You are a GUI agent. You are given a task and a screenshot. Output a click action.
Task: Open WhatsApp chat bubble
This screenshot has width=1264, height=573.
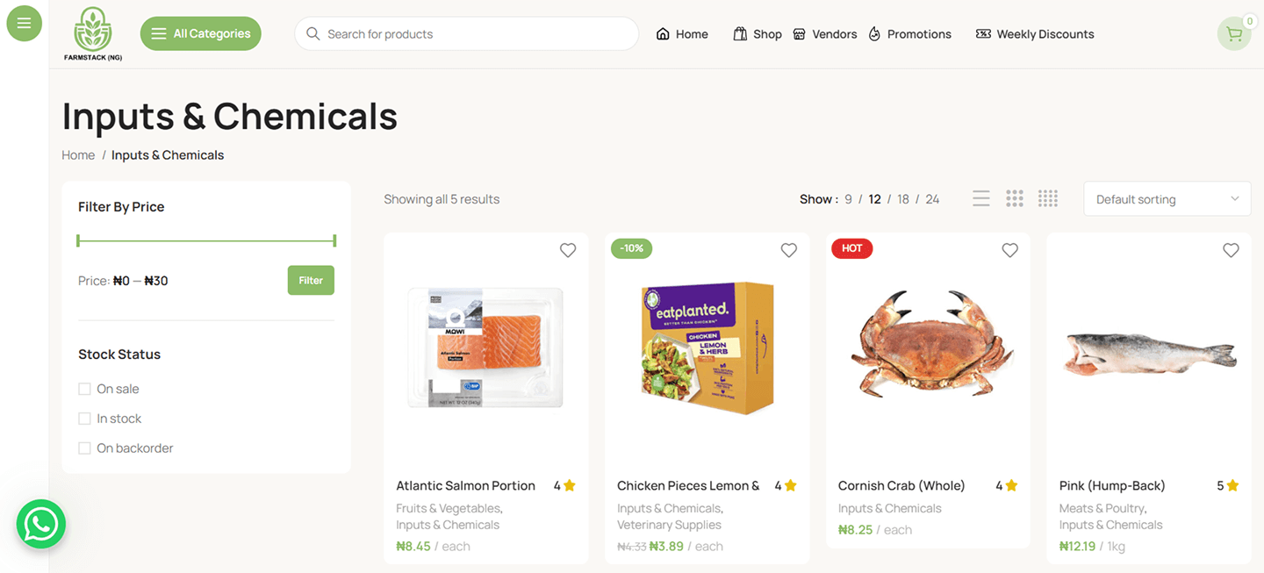41,524
